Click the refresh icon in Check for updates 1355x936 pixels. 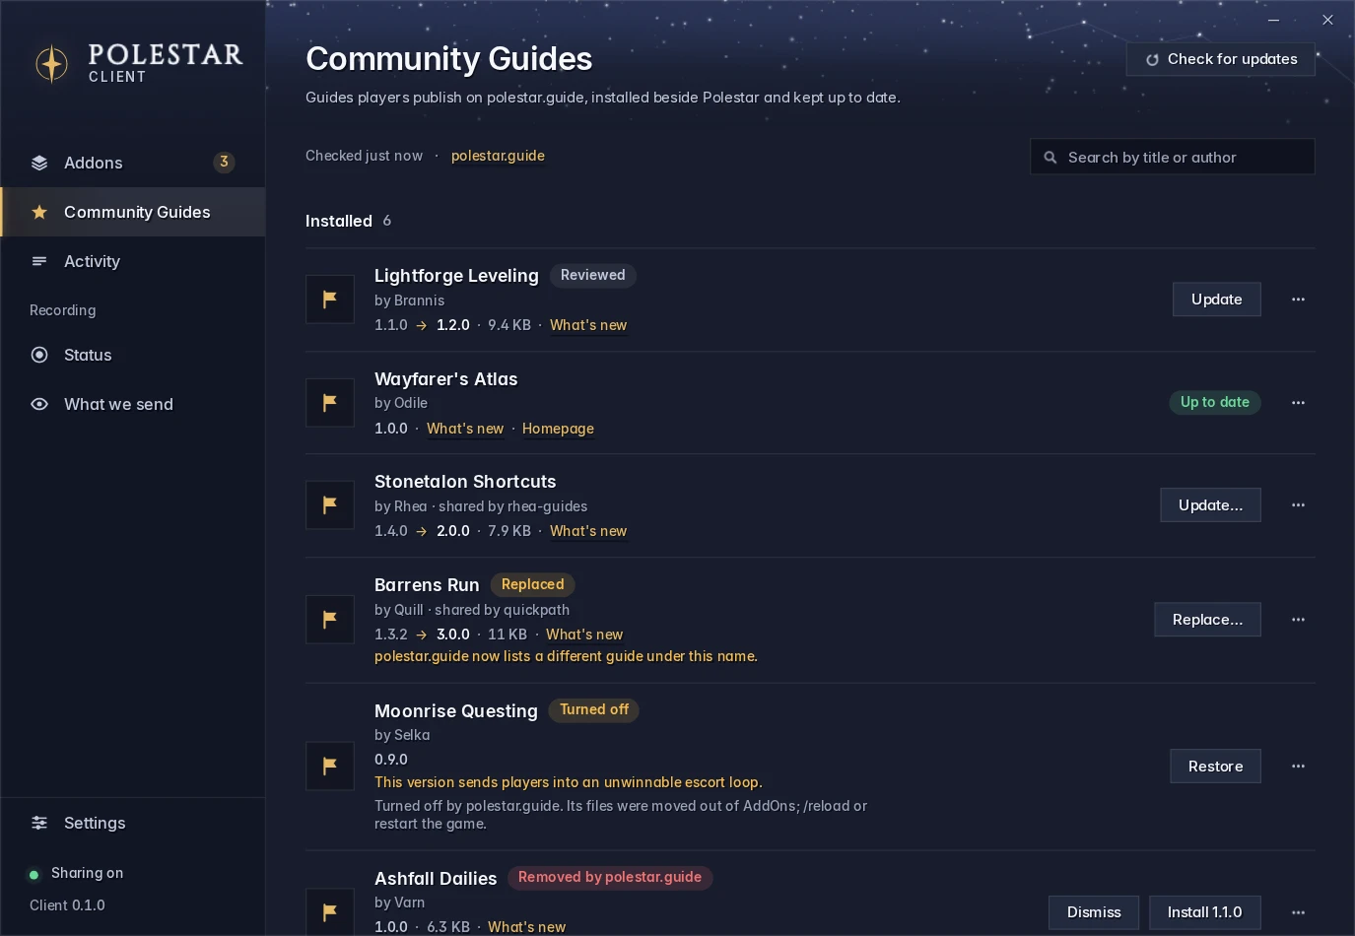1152,60
